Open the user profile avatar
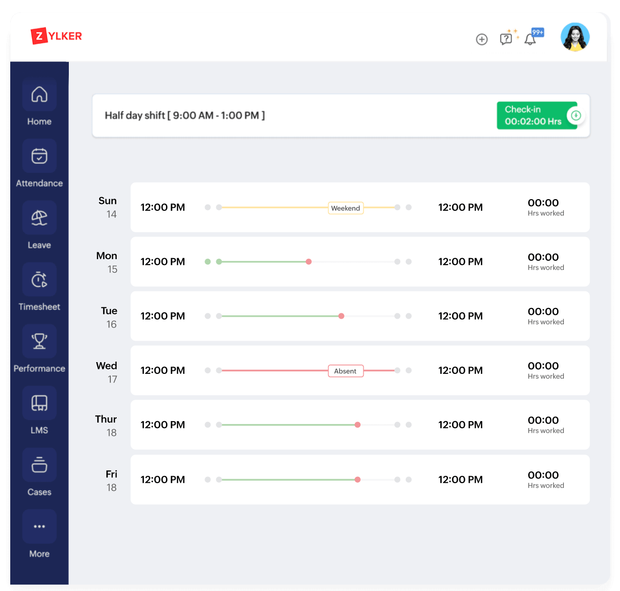Viewport: 620px width, 591px height. coord(575,37)
